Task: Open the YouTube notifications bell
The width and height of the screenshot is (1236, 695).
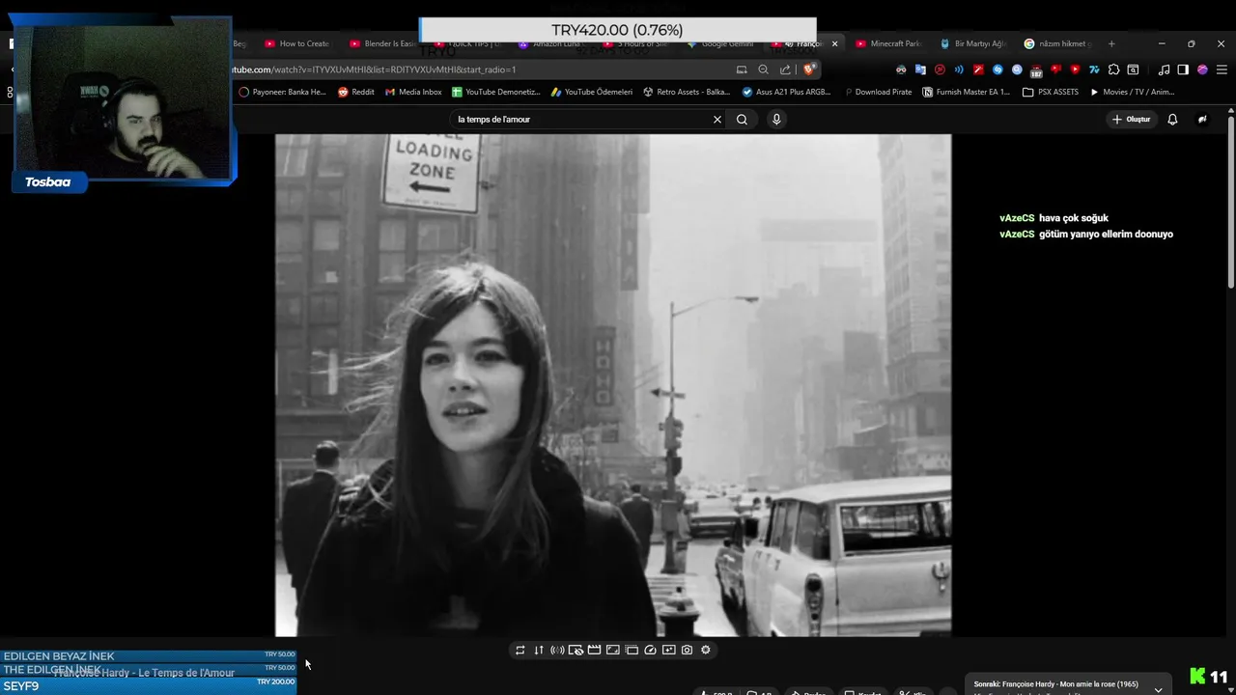Action: pyautogui.click(x=1172, y=119)
